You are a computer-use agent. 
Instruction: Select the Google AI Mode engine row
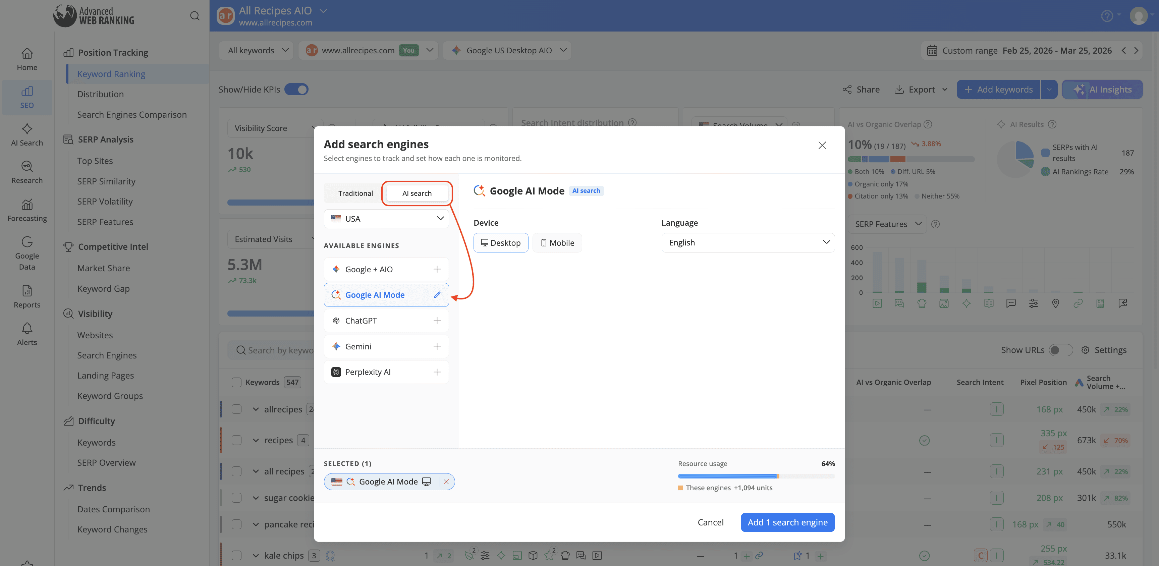coord(386,295)
